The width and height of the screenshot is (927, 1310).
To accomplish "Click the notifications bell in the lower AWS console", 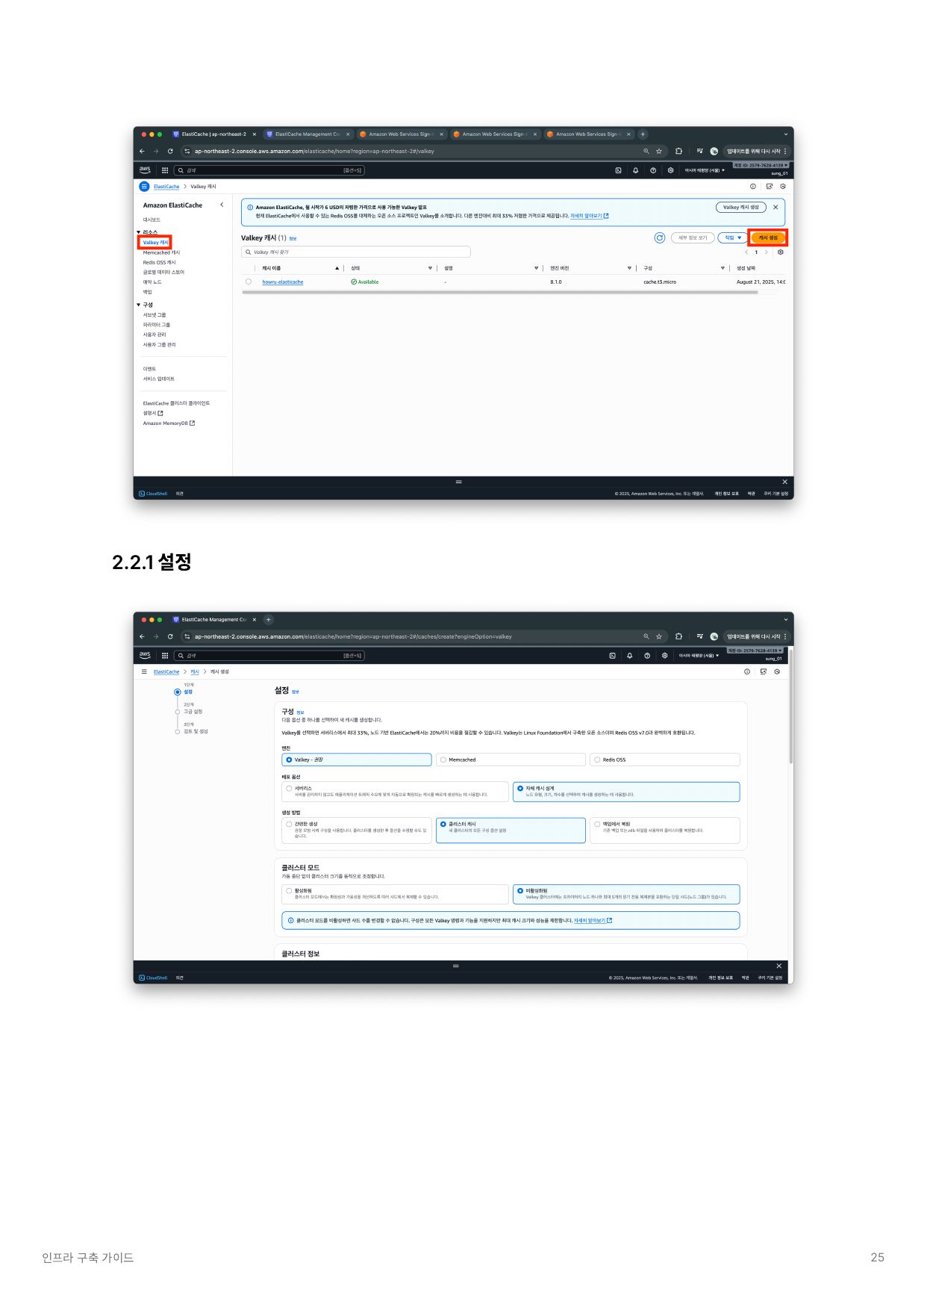I will [x=629, y=656].
